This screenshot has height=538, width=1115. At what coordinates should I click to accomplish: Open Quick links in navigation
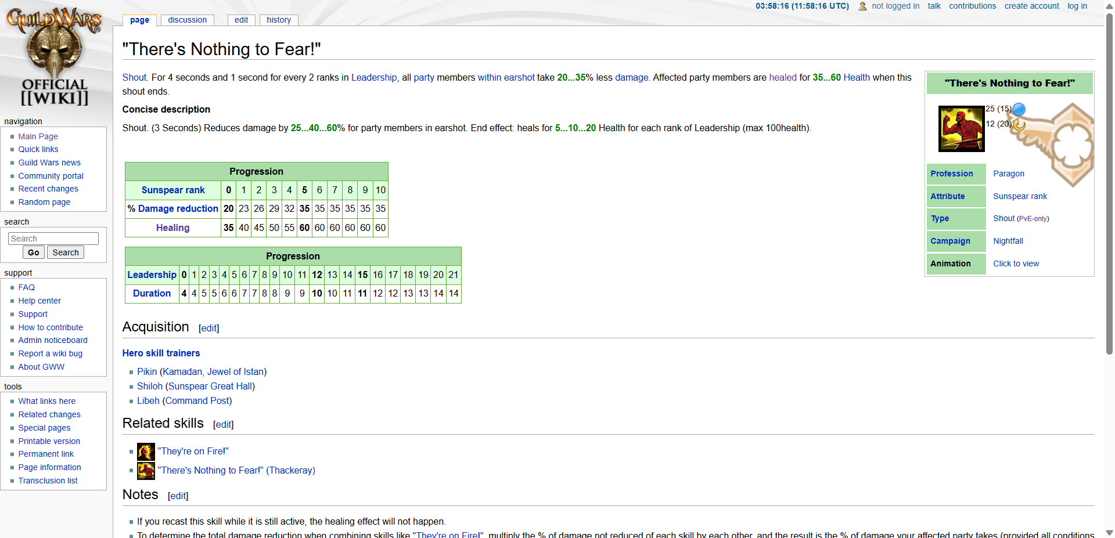(x=38, y=149)
